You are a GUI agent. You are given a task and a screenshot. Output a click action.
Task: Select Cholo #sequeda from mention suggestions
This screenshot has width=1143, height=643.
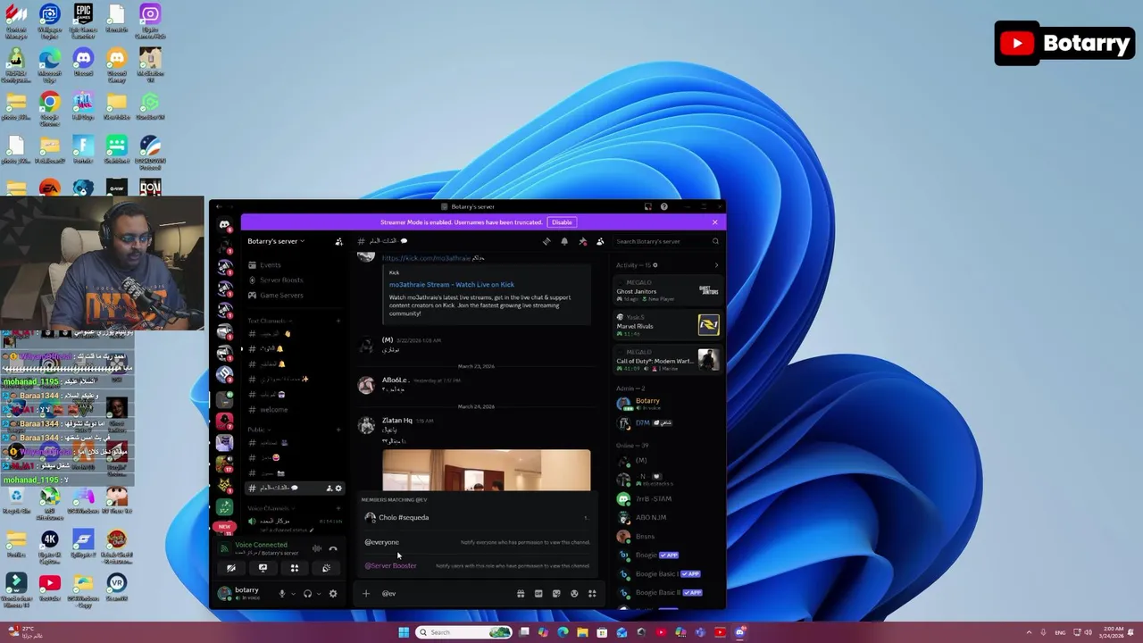(476, 518)
